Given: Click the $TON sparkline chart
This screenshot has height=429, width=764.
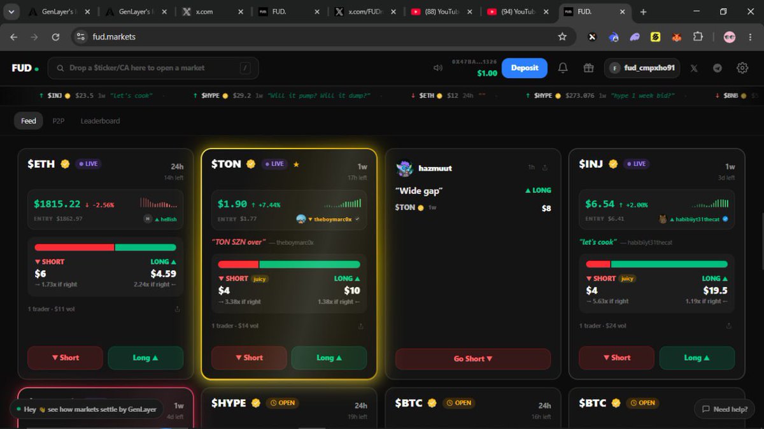Looking at the screenshot, I should (343, 204).
